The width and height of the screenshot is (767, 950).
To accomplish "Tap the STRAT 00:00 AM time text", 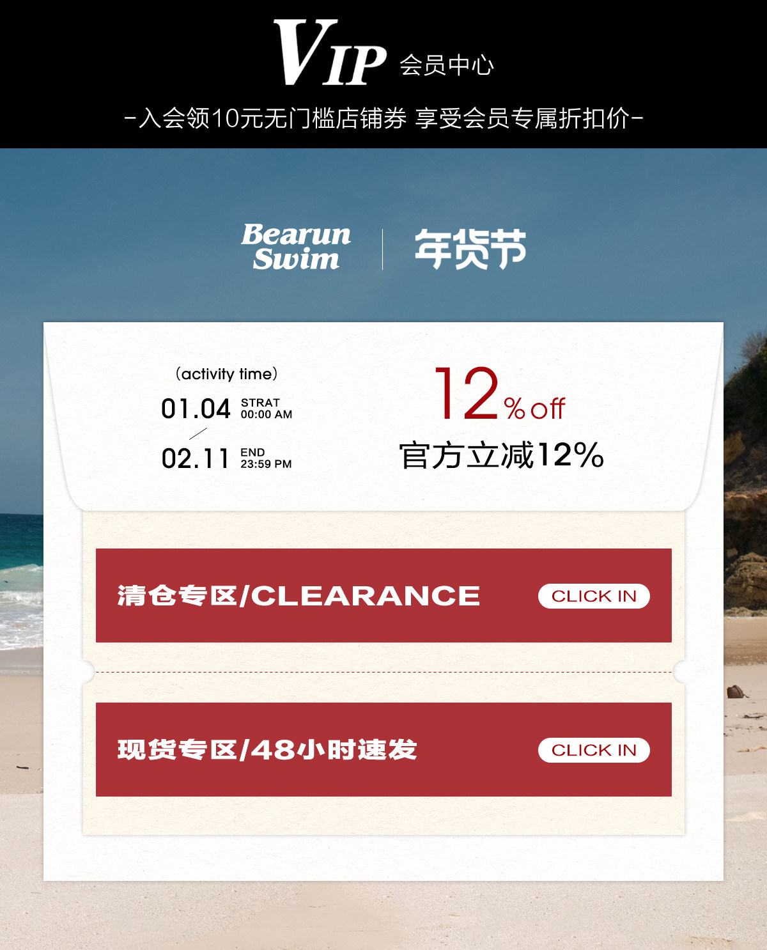I will point(267,409).
